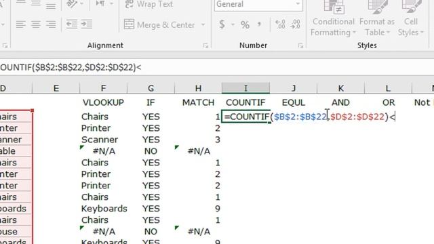The width and height of the screenshot is (434, 244).
Task: Select column H header
Action: click(x=198, y=88)
